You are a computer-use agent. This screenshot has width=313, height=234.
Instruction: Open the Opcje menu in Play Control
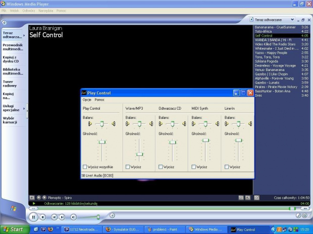[x=87, y=100]
